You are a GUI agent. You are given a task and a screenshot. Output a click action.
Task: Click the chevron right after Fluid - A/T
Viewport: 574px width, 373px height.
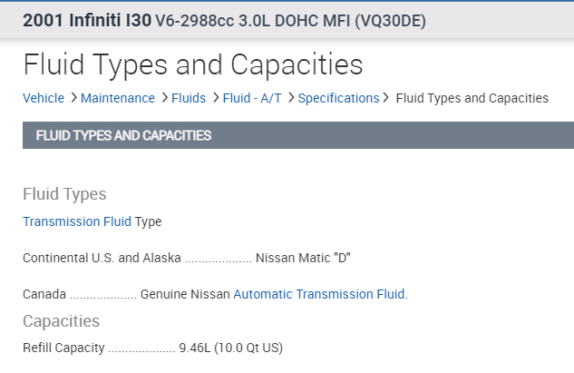(290, 98)
